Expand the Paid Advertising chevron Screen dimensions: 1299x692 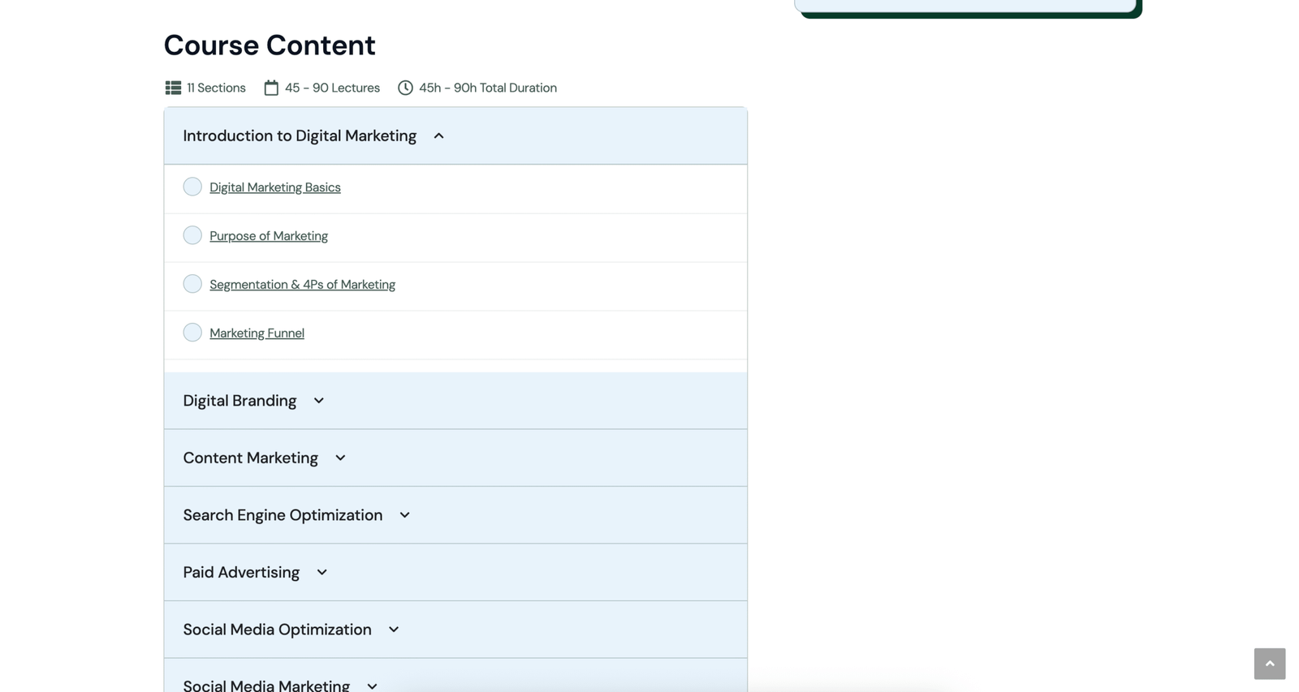pos(322,573)
